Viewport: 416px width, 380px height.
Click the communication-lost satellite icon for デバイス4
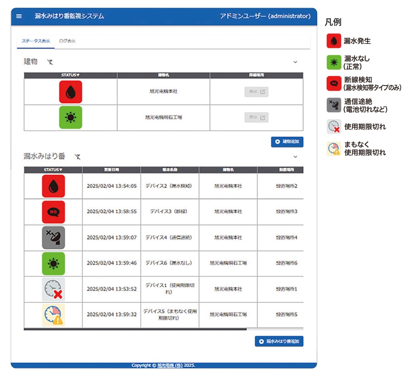[53, 238]
